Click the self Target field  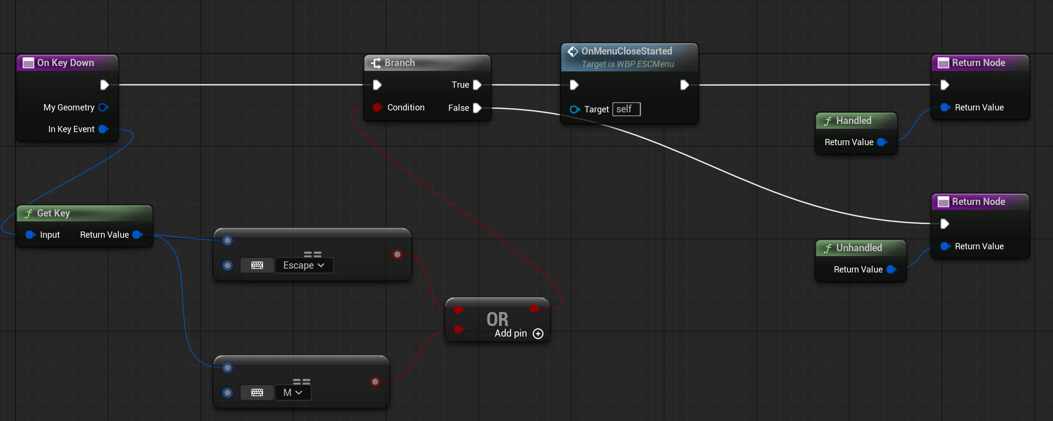coord(626,109)
